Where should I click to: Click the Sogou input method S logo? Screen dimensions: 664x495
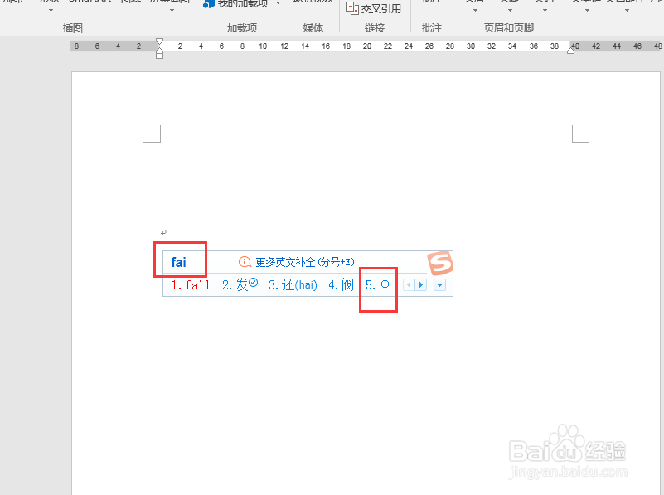click(440, 262)
